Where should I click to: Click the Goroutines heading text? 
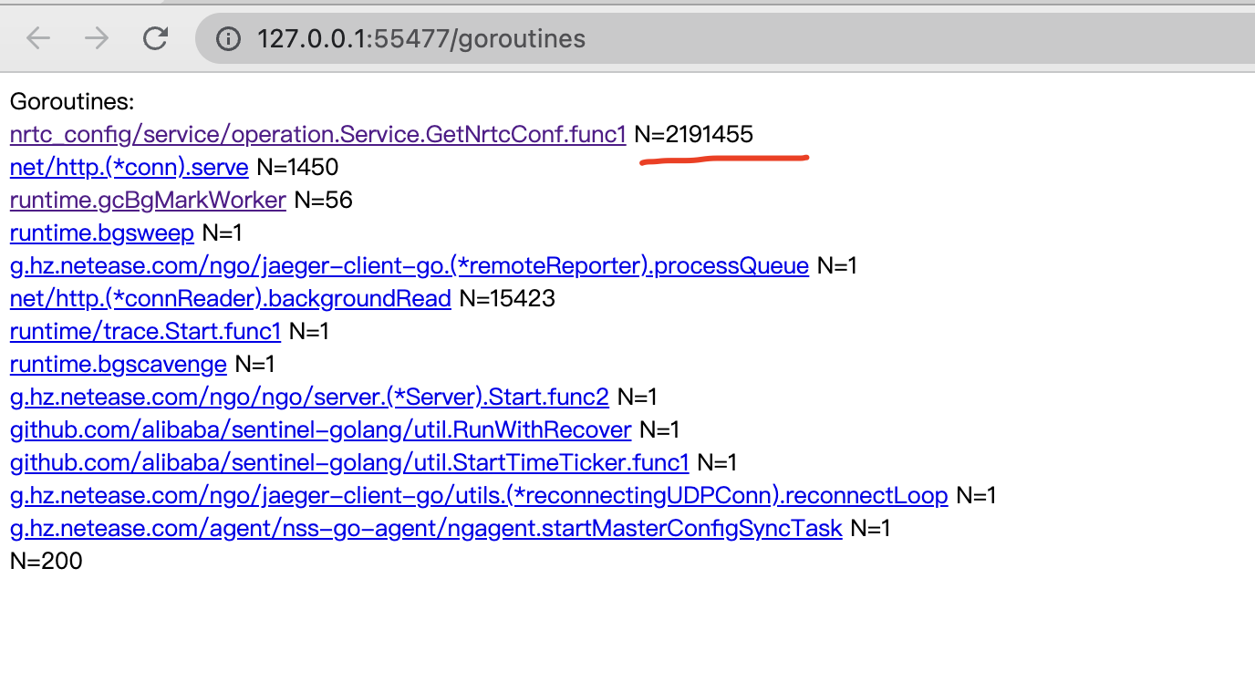(x=72, y=101)
